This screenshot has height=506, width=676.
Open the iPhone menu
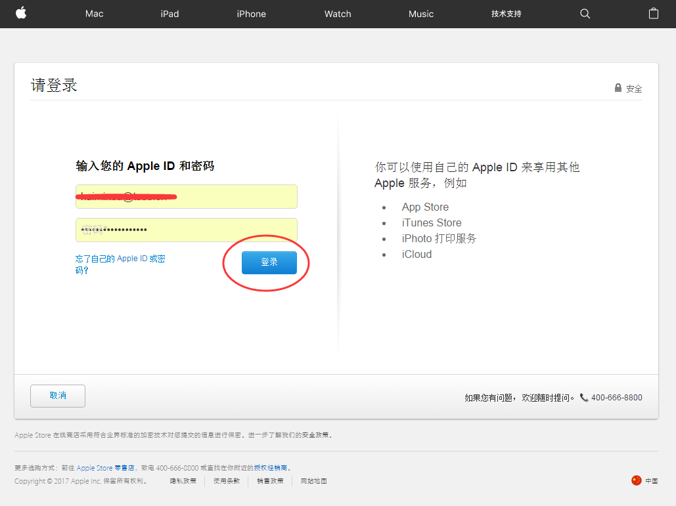[251, 14]
